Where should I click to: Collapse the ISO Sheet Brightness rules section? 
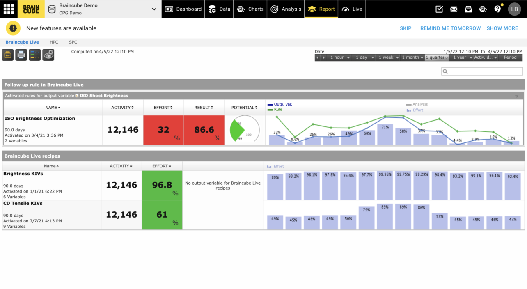pyautogui.click(x=517, y=96)
